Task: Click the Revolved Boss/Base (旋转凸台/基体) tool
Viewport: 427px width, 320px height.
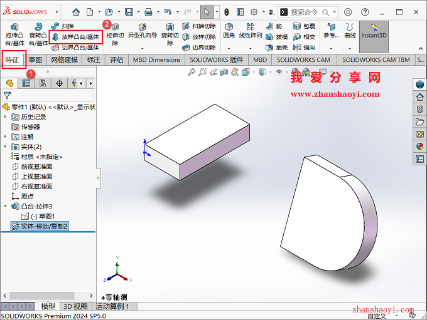Action: coord(40,34)
